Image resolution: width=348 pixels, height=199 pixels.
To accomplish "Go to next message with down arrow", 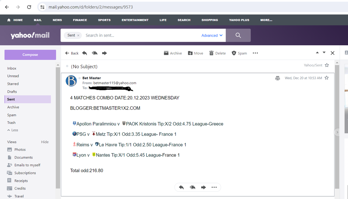I will tap(324, 53).
